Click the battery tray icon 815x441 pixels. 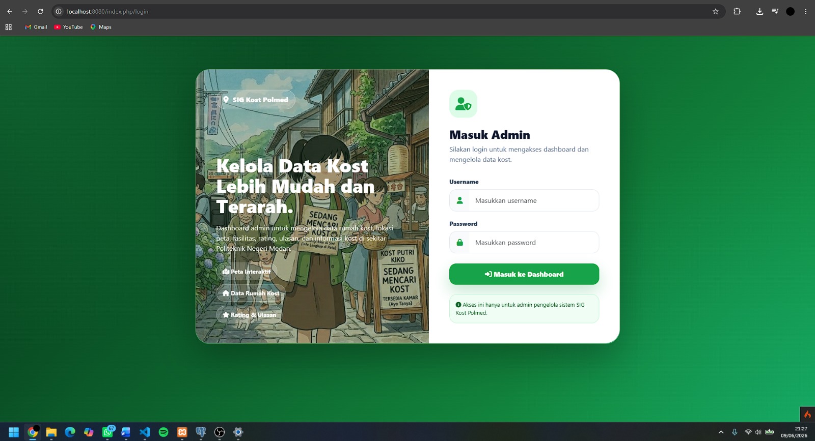(770, 432)
